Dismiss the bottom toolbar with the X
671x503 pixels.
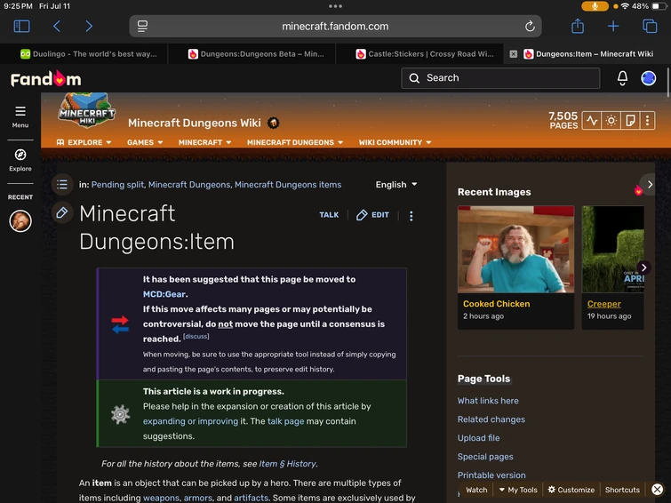click(658, 490)
